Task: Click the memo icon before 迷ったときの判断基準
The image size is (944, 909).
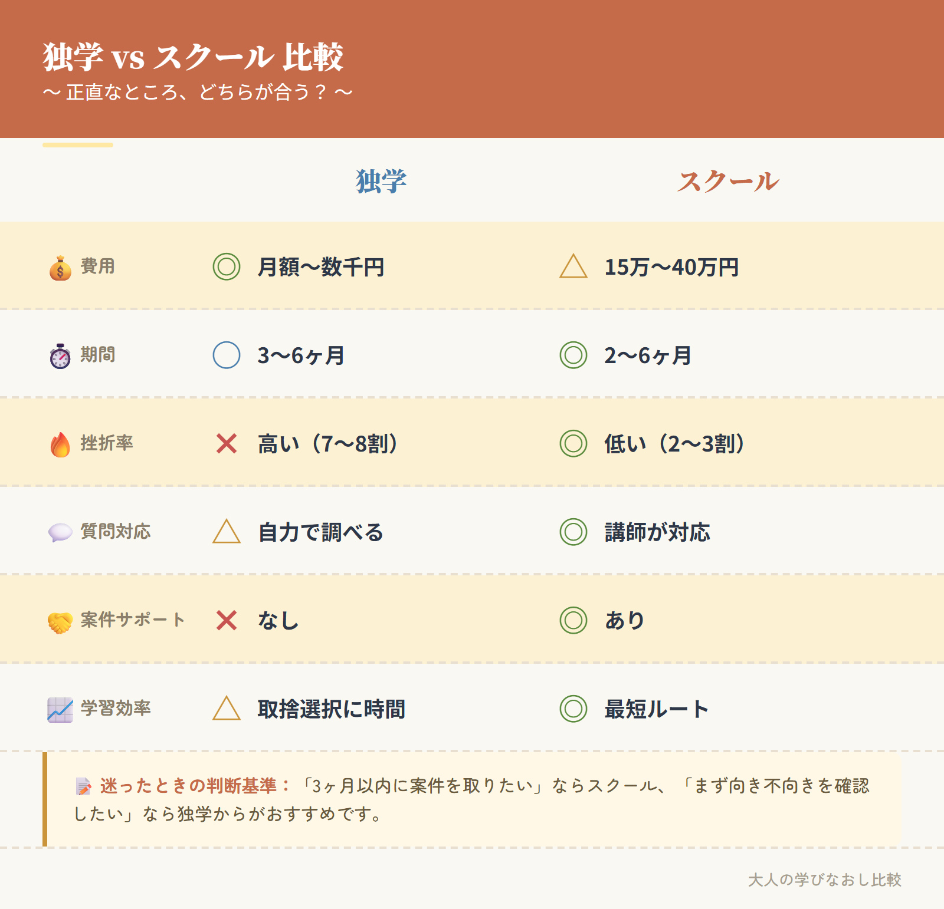Action: [84, 786]
